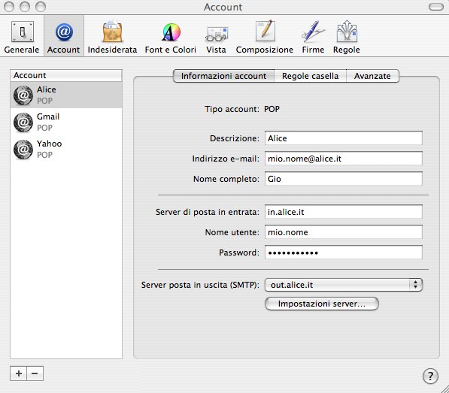Click the Indirizzo e-mail field
Viewport: 449px width, 393px height.
click(344, 159)
